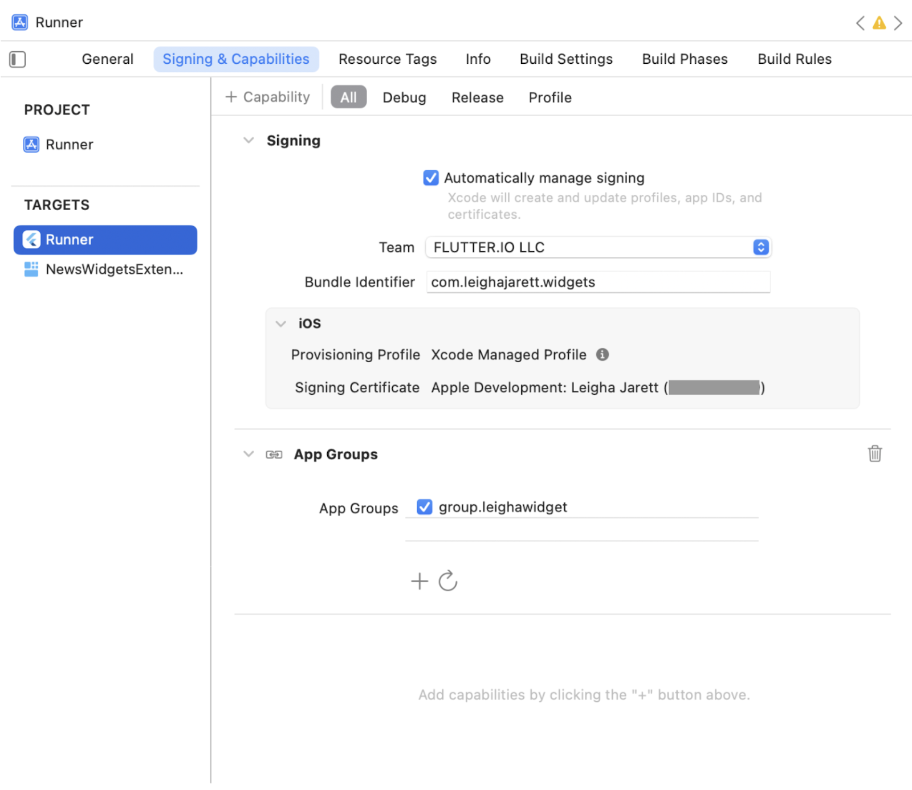The height and width of the screenshot is (790, 912).
Task: Collapse the Signing section
Action: pos(249,141)
